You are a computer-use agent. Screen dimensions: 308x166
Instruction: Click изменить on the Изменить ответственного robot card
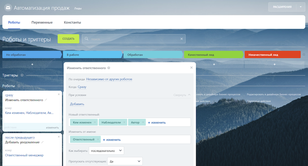pyautogui.click(x=52, y=127)
